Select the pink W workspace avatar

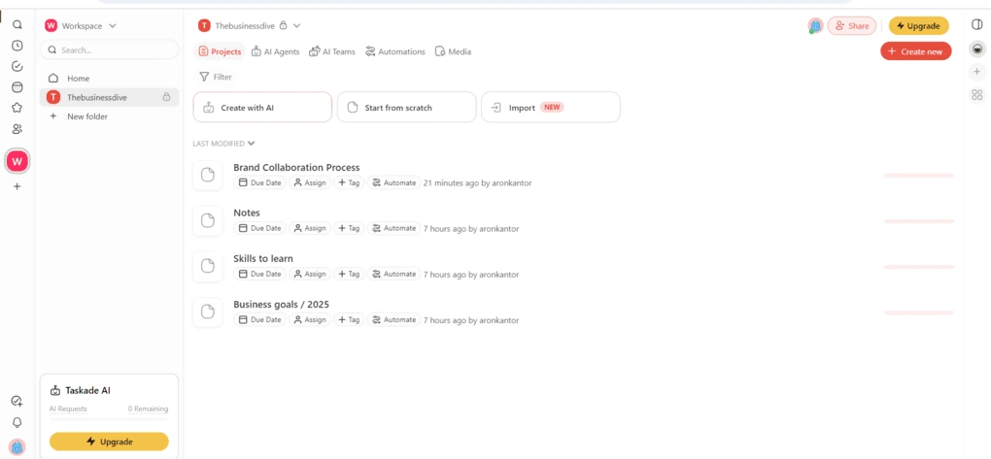17,161
